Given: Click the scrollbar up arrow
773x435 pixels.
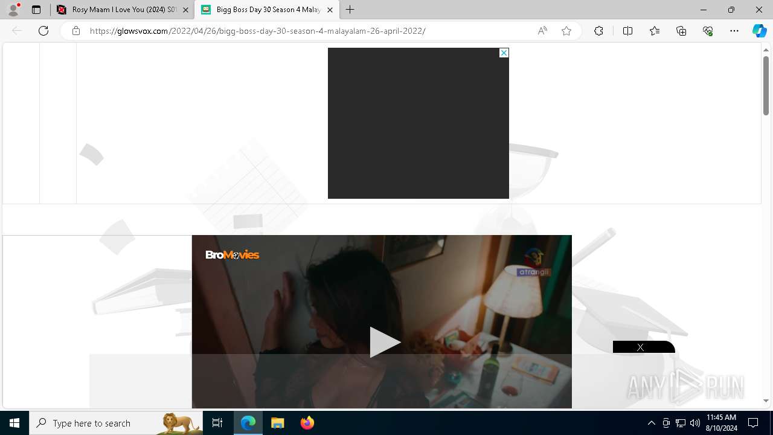Looking at the screenshot, I should [x=766, y=49].
